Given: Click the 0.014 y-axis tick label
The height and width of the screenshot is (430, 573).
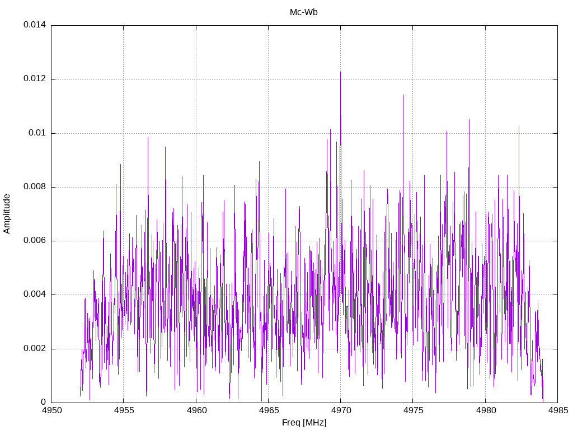Looking at the screenshot, I should coord(35,25).
